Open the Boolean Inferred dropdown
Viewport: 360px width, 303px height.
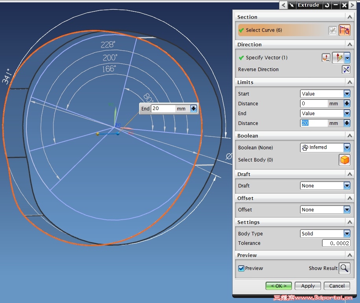click(x=347, y=147)
